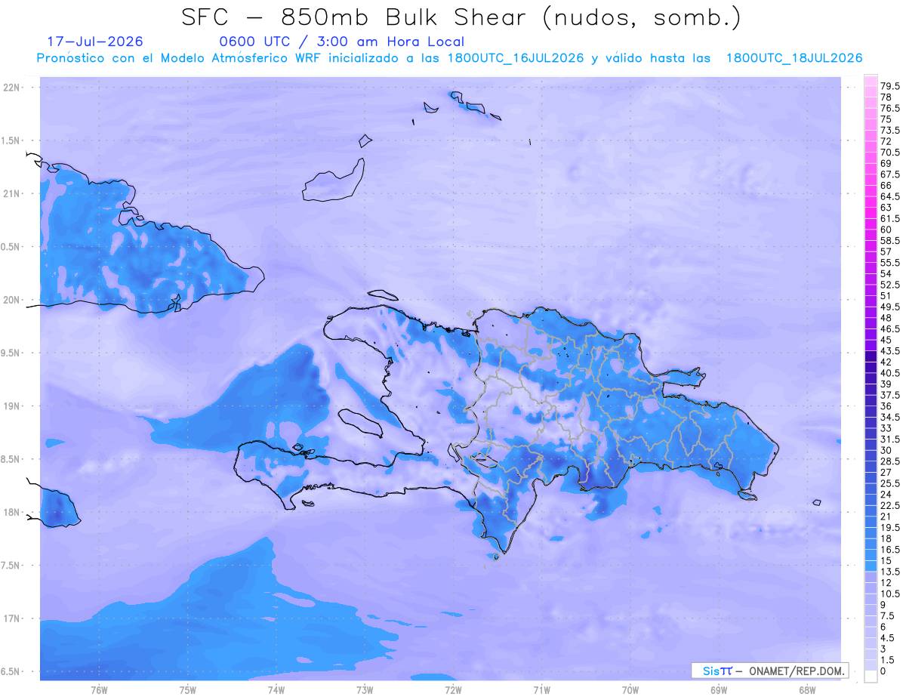Screen dimensions: 906x700
Task: Click the color scale value "10.5"
Action: pos(890,594)
